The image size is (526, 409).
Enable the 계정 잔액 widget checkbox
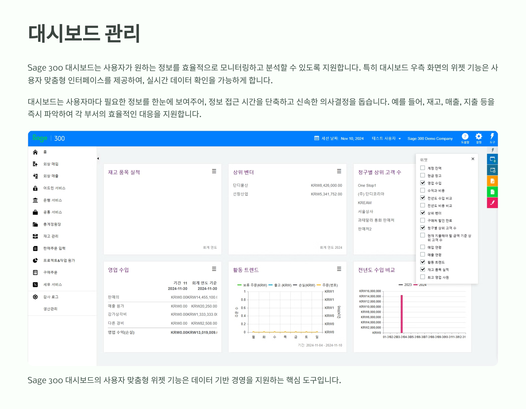click(423, 168)
